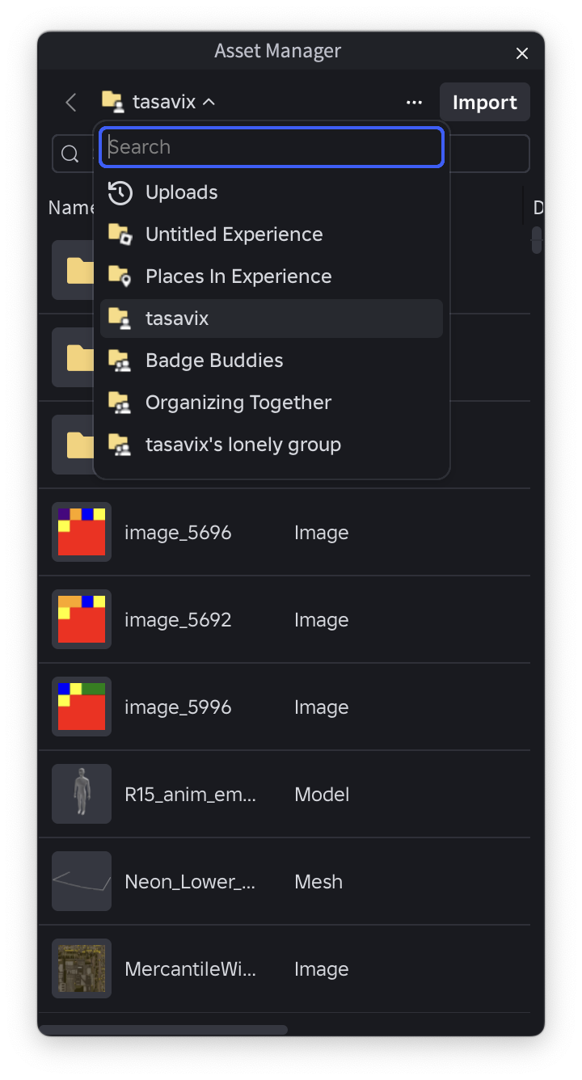
Task: Select tasavix in the dropdown list
Action: (272, 319)
